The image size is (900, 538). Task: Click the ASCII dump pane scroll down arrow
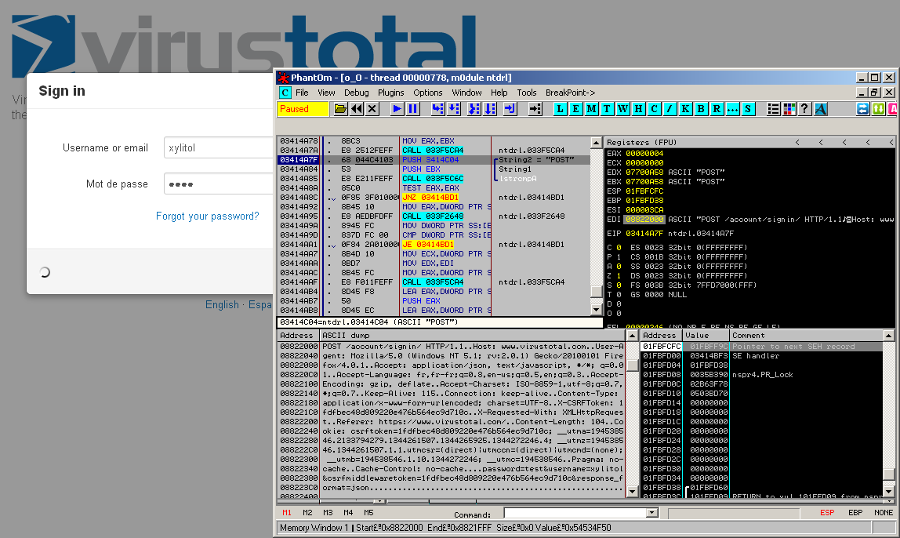coord(633,492)
